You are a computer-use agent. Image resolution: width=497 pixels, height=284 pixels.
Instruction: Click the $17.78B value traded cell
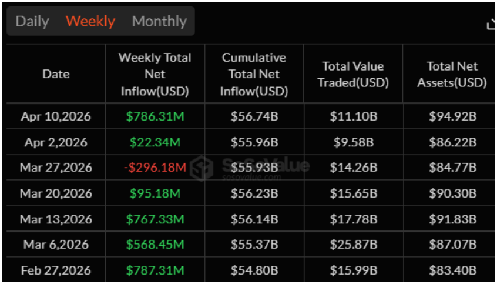point(353,219)
